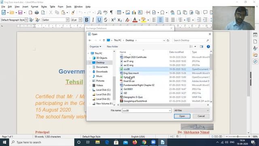The width and height of the screenshot is (259, 146).
Task: Open the paragraph style dropdown
Action: pos(26,20)
